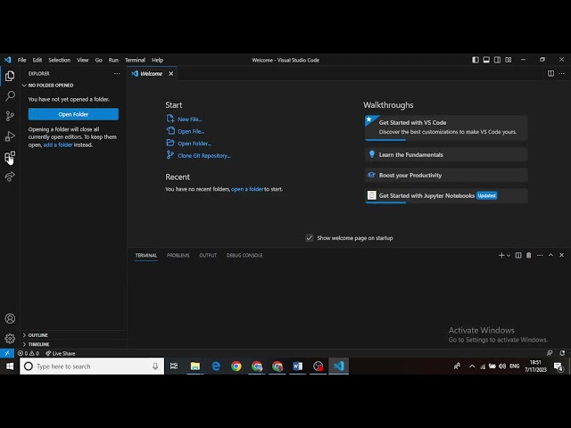Open remote window status bar button
The image size is (571, 428).
pos(7,353)
